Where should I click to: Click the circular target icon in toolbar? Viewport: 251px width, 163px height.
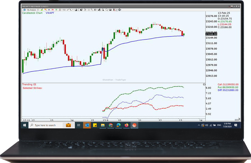click(60, 10)
